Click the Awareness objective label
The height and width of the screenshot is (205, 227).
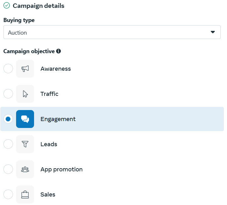55,69
